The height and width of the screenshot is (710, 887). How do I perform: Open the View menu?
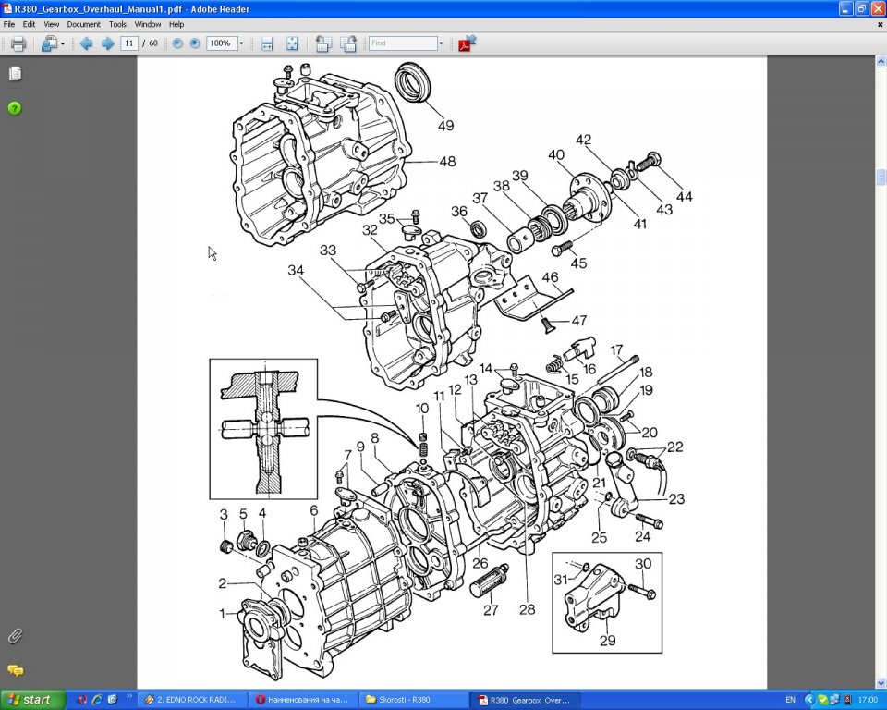coord(52,24)
